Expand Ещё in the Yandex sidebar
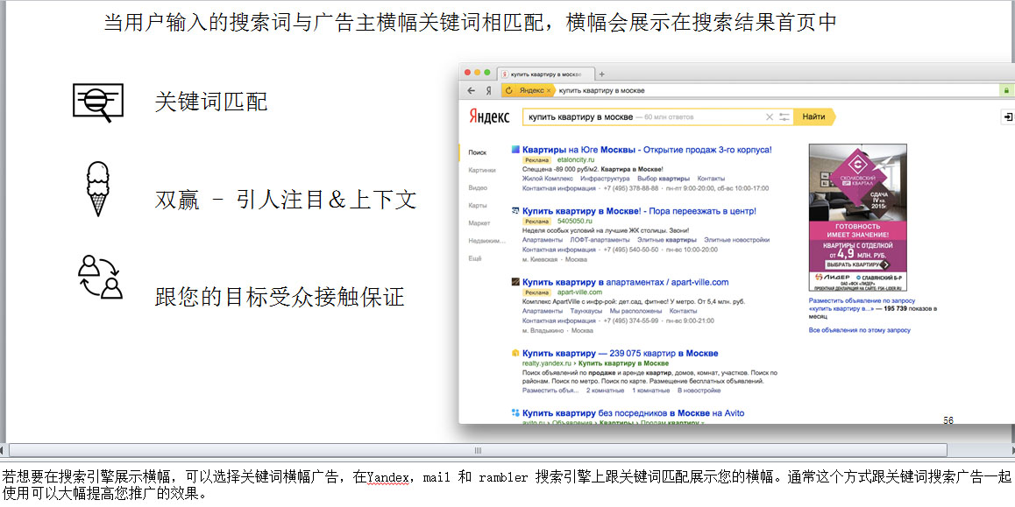Screen dimensions: 1015x507 point(475,258)
